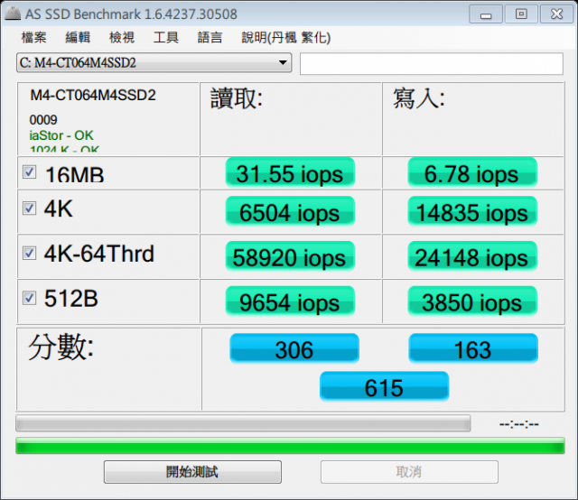This screenshot has width=578, height=500.
Task: Click the 24148 iops write result
Action: (471, 256)
